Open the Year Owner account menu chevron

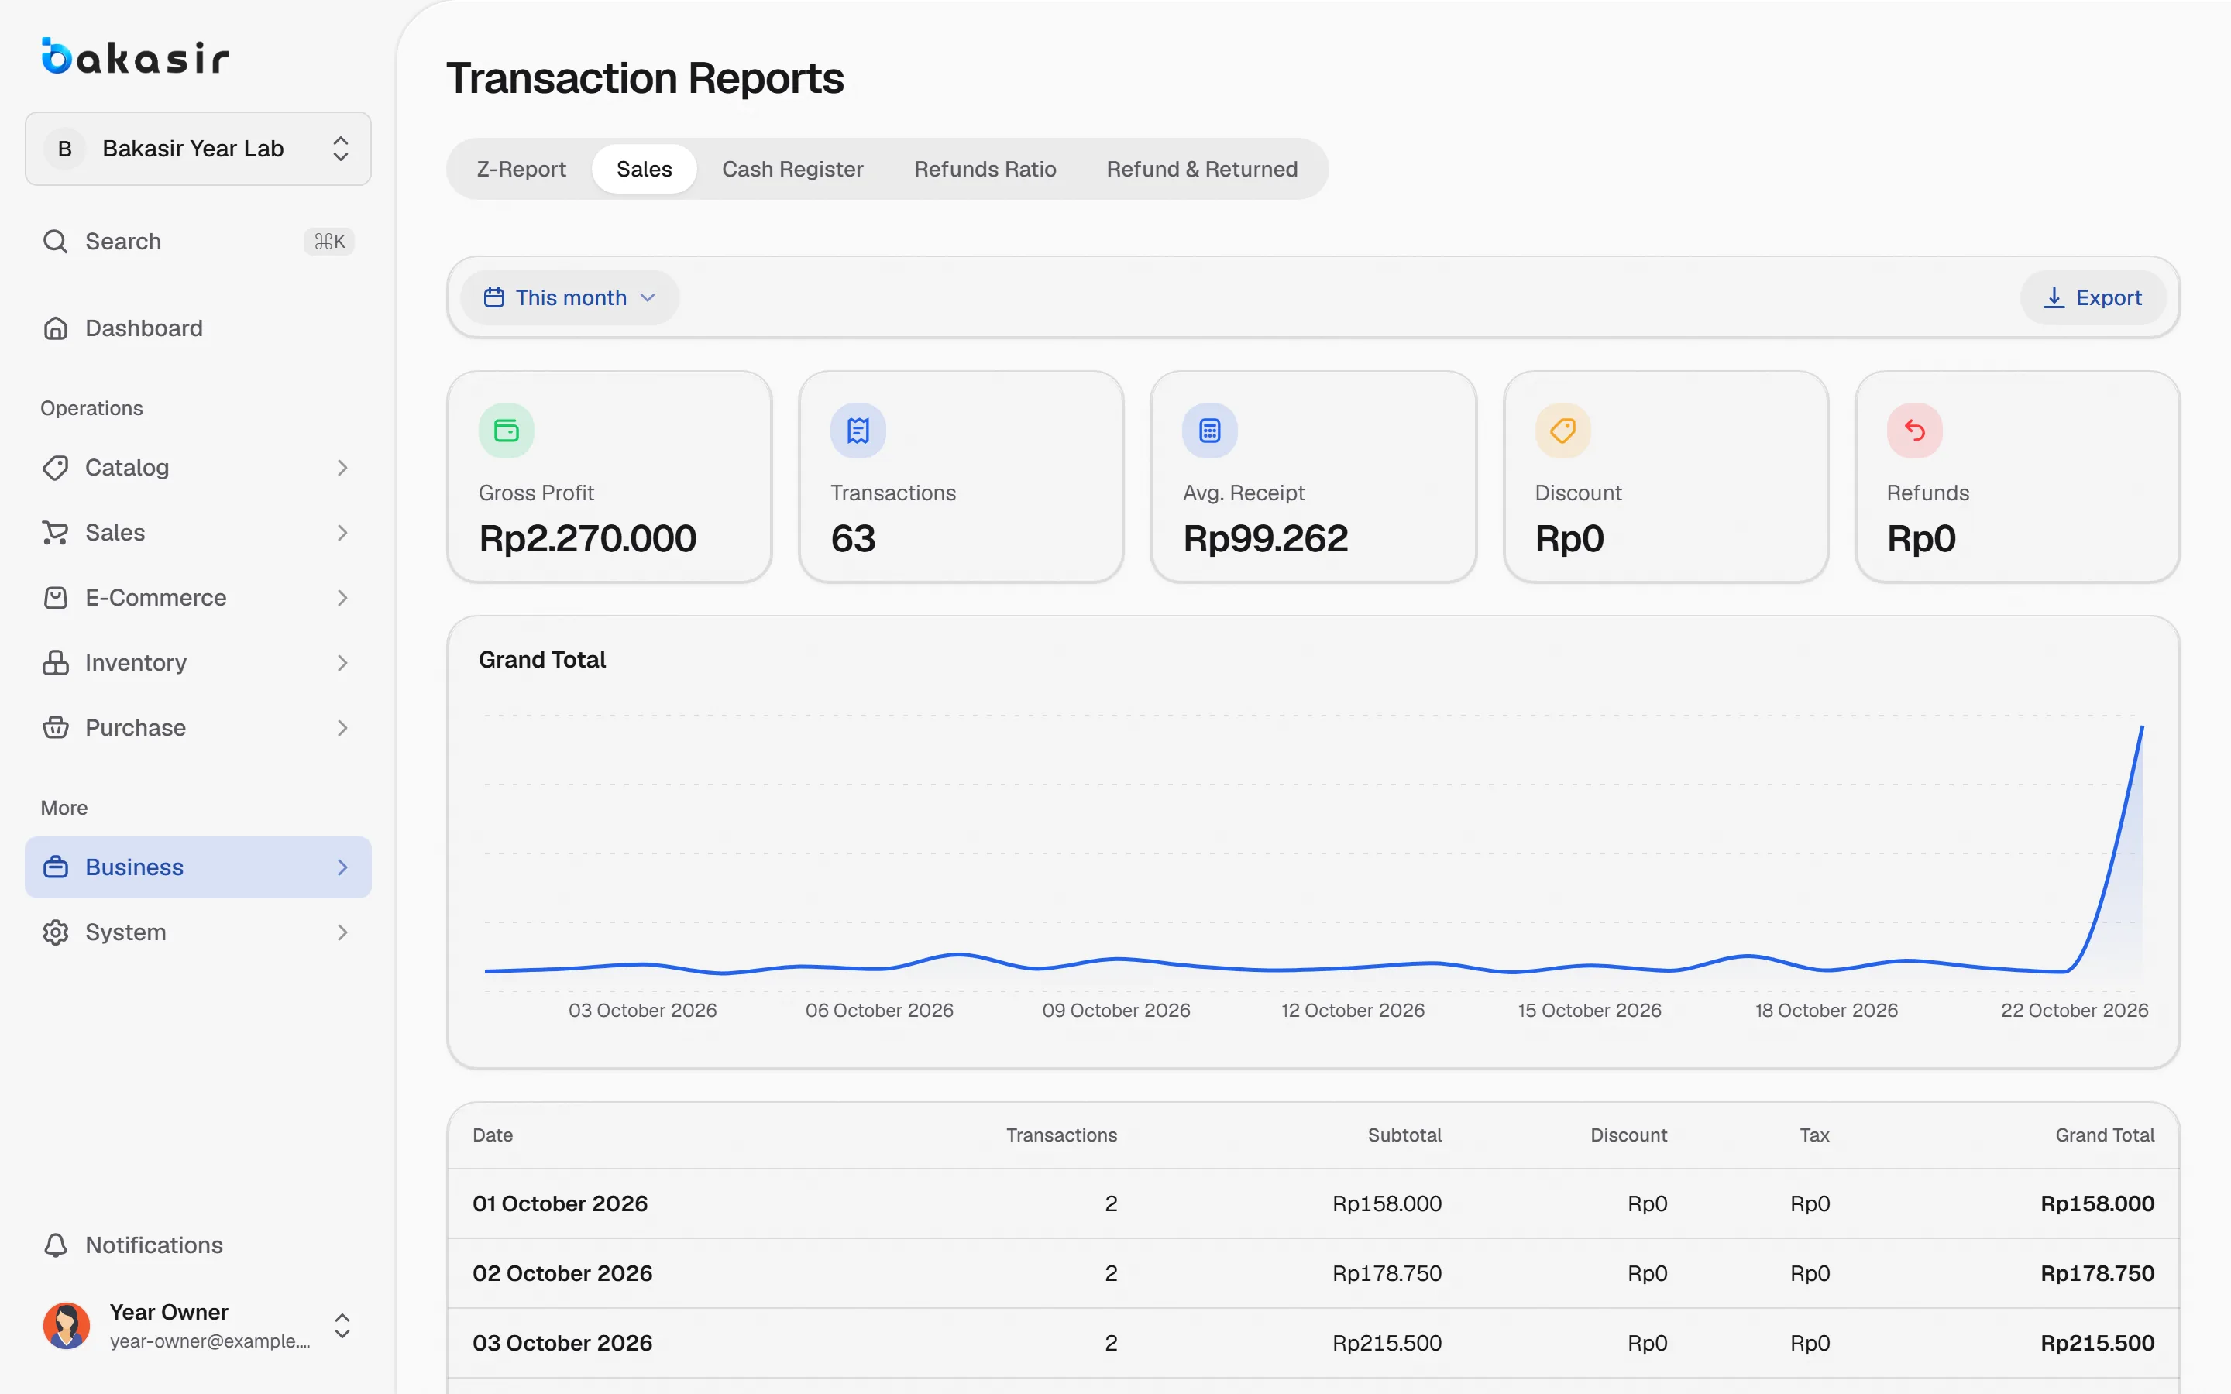[342, 1326]
